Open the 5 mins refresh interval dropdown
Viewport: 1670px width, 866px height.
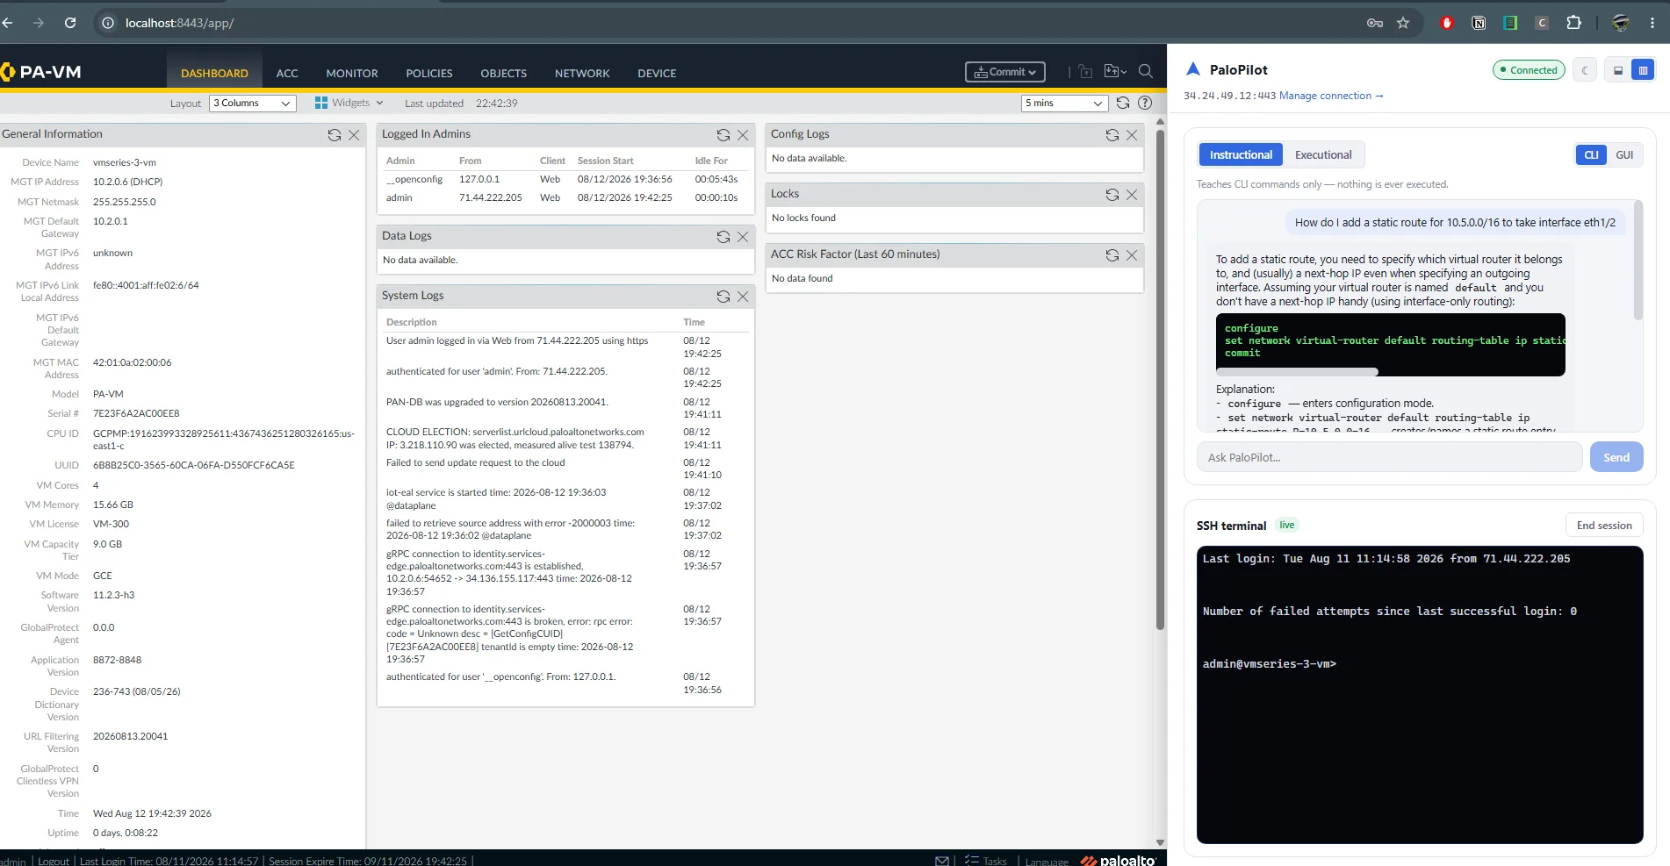coord(1064,104)
